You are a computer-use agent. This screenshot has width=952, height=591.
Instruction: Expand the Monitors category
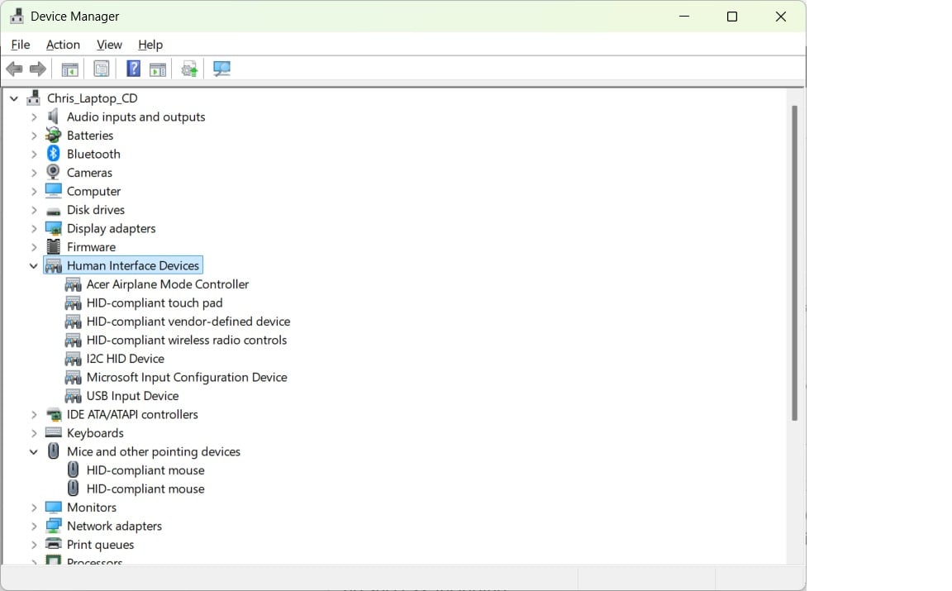pos(34,508)
